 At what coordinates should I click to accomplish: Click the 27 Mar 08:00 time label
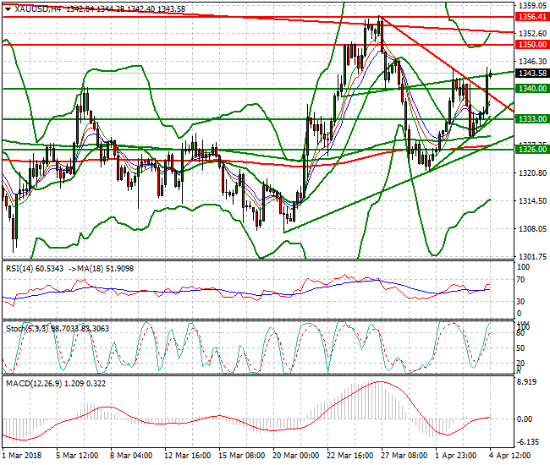[x=404, y=456]
